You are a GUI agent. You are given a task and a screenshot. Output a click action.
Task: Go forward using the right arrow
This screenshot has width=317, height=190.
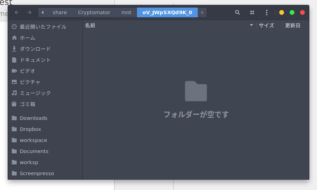29,12
